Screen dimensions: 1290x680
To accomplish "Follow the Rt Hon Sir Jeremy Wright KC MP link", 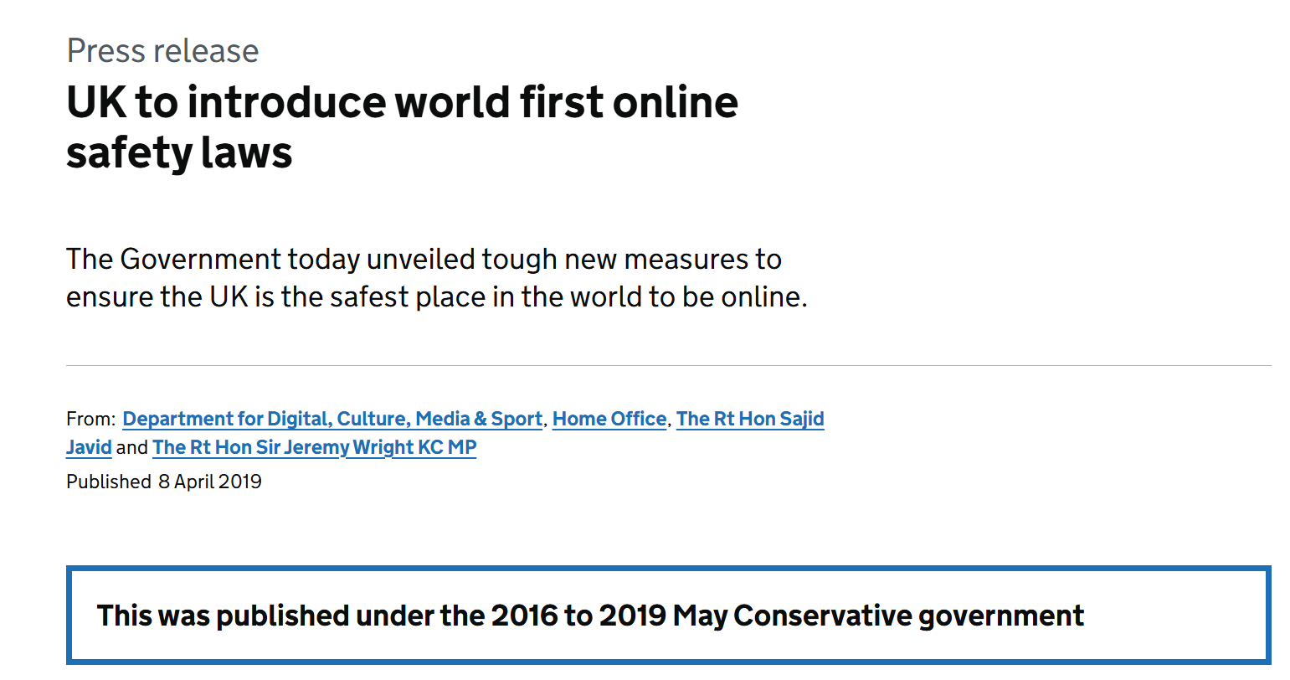I will tap(314, 447).
